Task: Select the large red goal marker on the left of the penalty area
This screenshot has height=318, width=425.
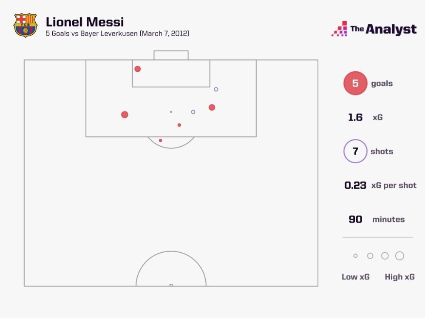Action: tap(125, 114)
